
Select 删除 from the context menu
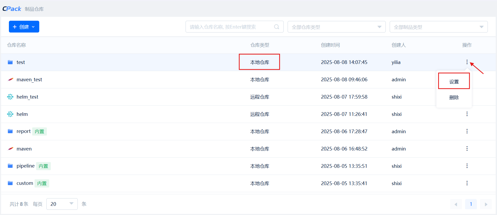454,97
